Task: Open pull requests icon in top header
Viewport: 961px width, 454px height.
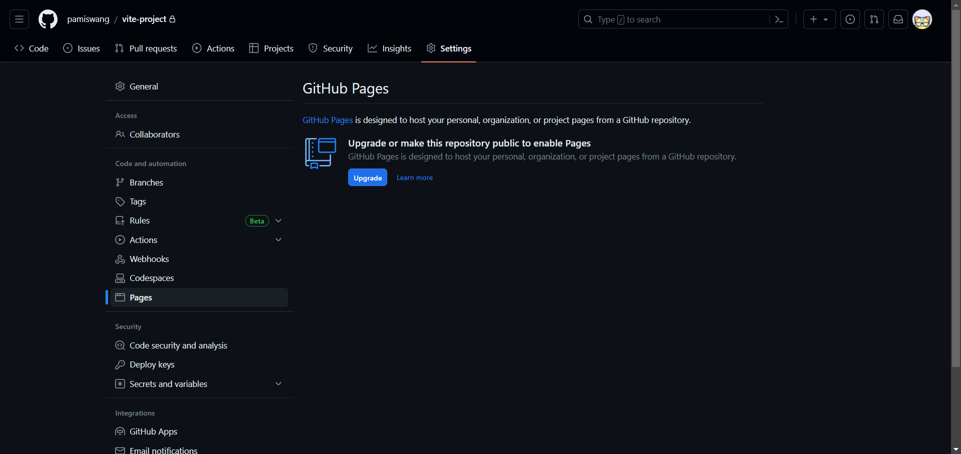Action: [874, 19]
